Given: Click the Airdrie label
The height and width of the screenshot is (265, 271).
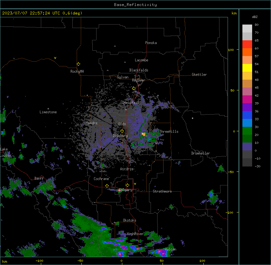Looking at the screenshot, I should tap(127, 169).
